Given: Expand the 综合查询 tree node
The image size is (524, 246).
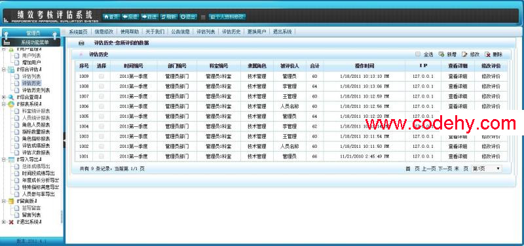Looking at the screenshot, I should pyautogui.click(x=4, y=97).
